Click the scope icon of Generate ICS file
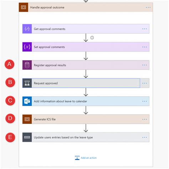Viewport: 169px width, 169px height. tap(27, 119)
